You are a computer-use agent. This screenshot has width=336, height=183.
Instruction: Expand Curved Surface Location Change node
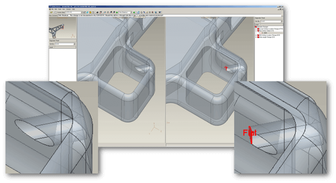[x=256, y=29]
